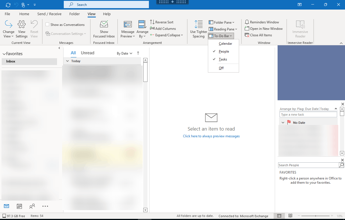Toggle People in the To-Do Bar menu
Image resolution: width=345 pixels, height=220 pixels.
223,51
